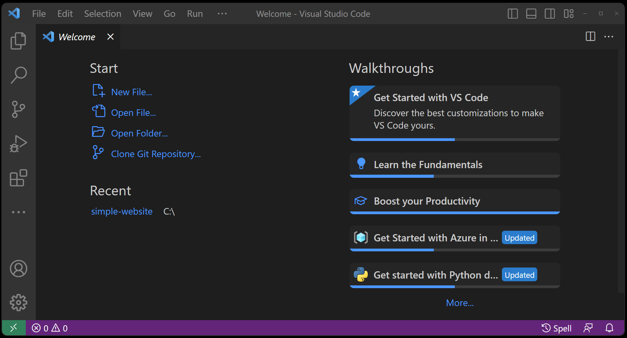Open the Extensions view
The image size is (627, 338).
[18, 178]
